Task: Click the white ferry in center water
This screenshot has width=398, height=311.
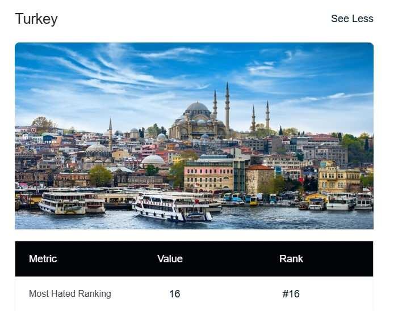Action: pyautogui.click(x=173, y=206)
